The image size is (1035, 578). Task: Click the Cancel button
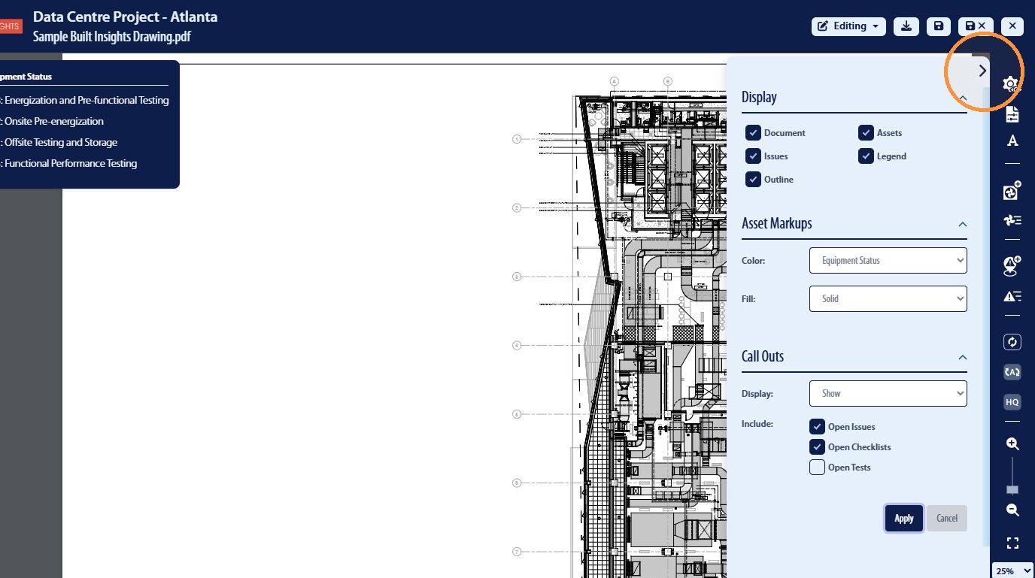[947, 519]
